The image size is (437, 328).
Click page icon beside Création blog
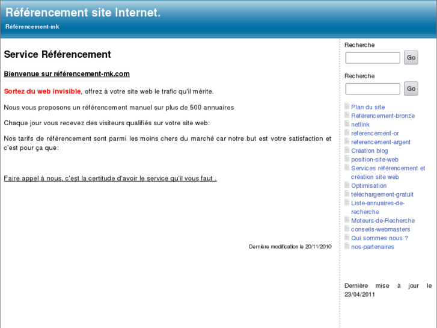click(347, 150)
